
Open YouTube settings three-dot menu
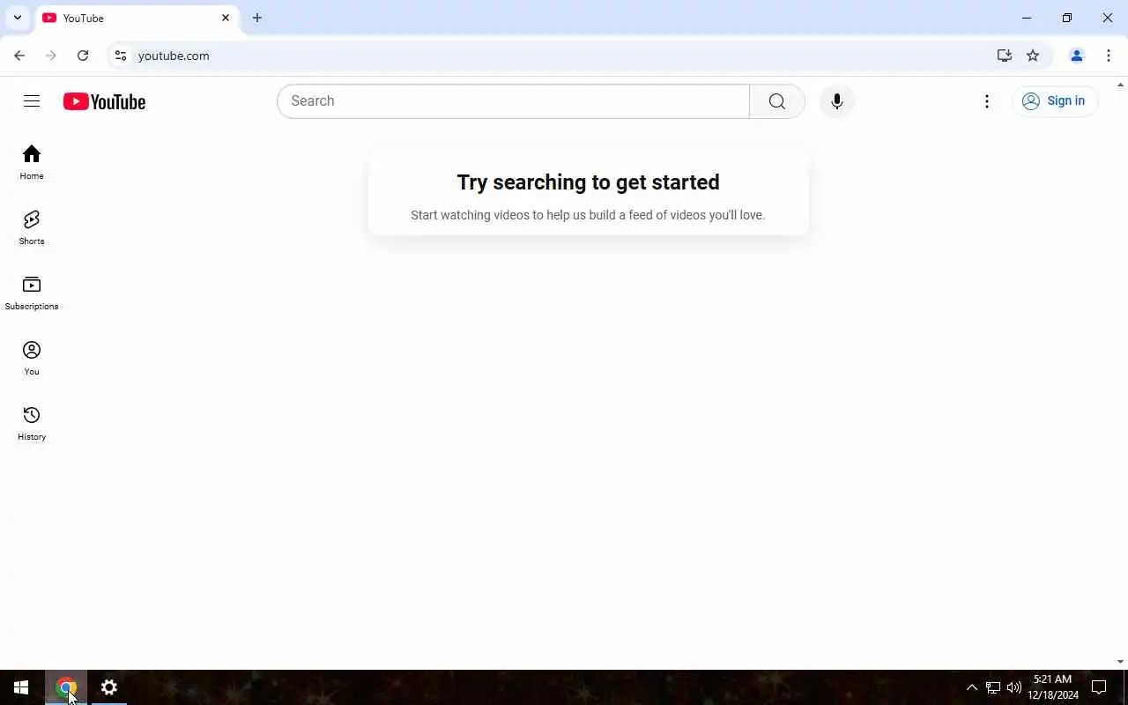click(987, 101)
